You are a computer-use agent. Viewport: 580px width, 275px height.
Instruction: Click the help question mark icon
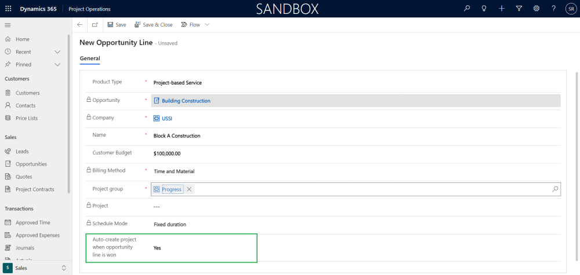pos(553,9)
